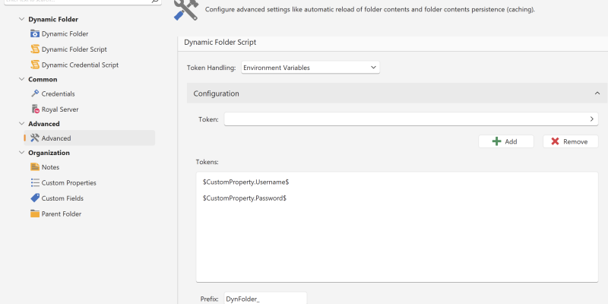This screenshot has width=608, height=304.
Task: Click the Custom Fields tag icon
Action: pyautogui.click(x=35, y=198)
